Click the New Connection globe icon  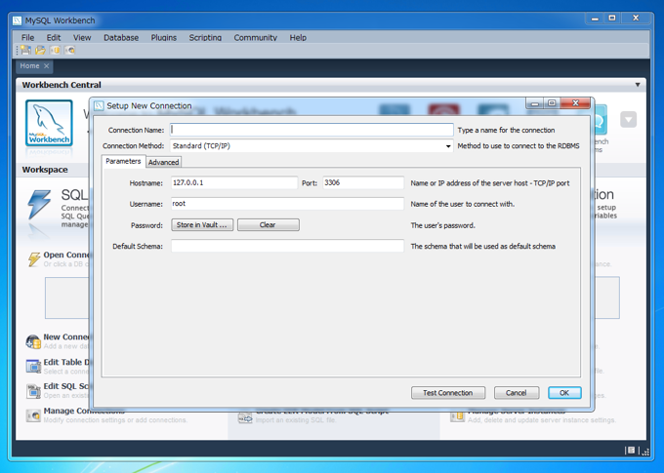point(33,341)
